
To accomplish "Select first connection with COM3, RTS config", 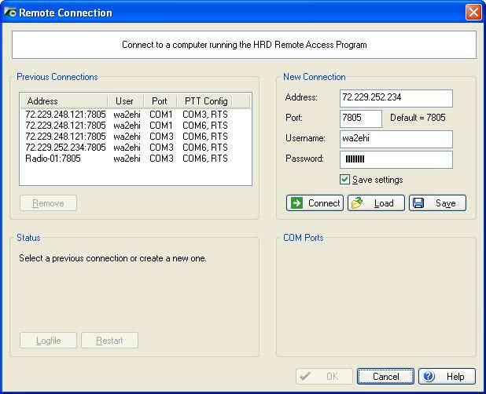I will 65,115.
